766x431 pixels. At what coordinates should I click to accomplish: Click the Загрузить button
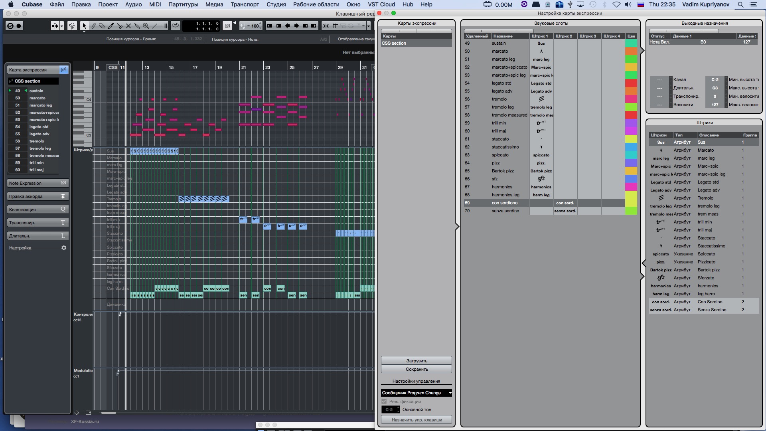coord(416,360)
